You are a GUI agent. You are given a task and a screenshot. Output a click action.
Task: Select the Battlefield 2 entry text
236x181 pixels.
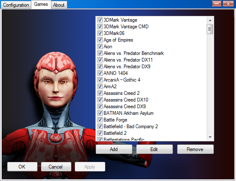[115, 133]
